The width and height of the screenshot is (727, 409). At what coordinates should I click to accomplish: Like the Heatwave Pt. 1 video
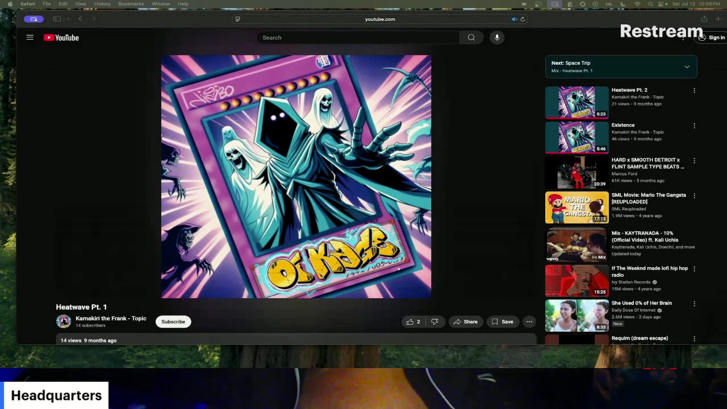[x=413, y=322]
